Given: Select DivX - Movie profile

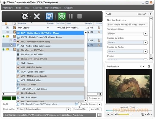Looking at the screenshot, I should [50, 63].
